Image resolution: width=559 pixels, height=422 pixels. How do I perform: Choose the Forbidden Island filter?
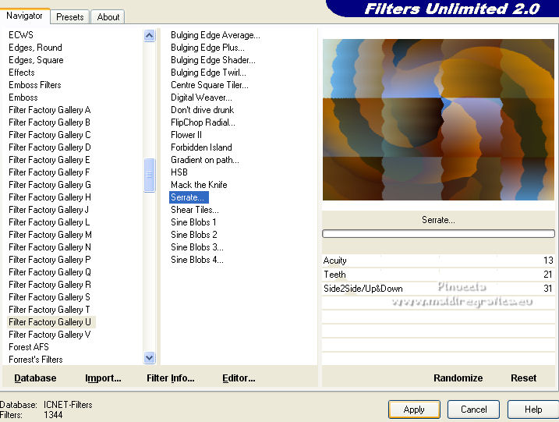pyautogui.click(x=201, y=147)
